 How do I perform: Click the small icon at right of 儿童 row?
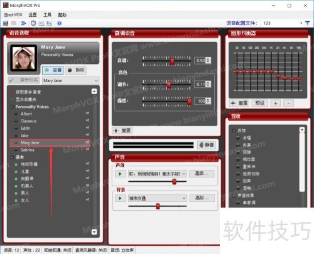tap(87, 171)
